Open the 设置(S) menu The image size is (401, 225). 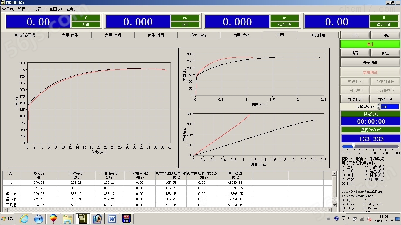[24, 9]
